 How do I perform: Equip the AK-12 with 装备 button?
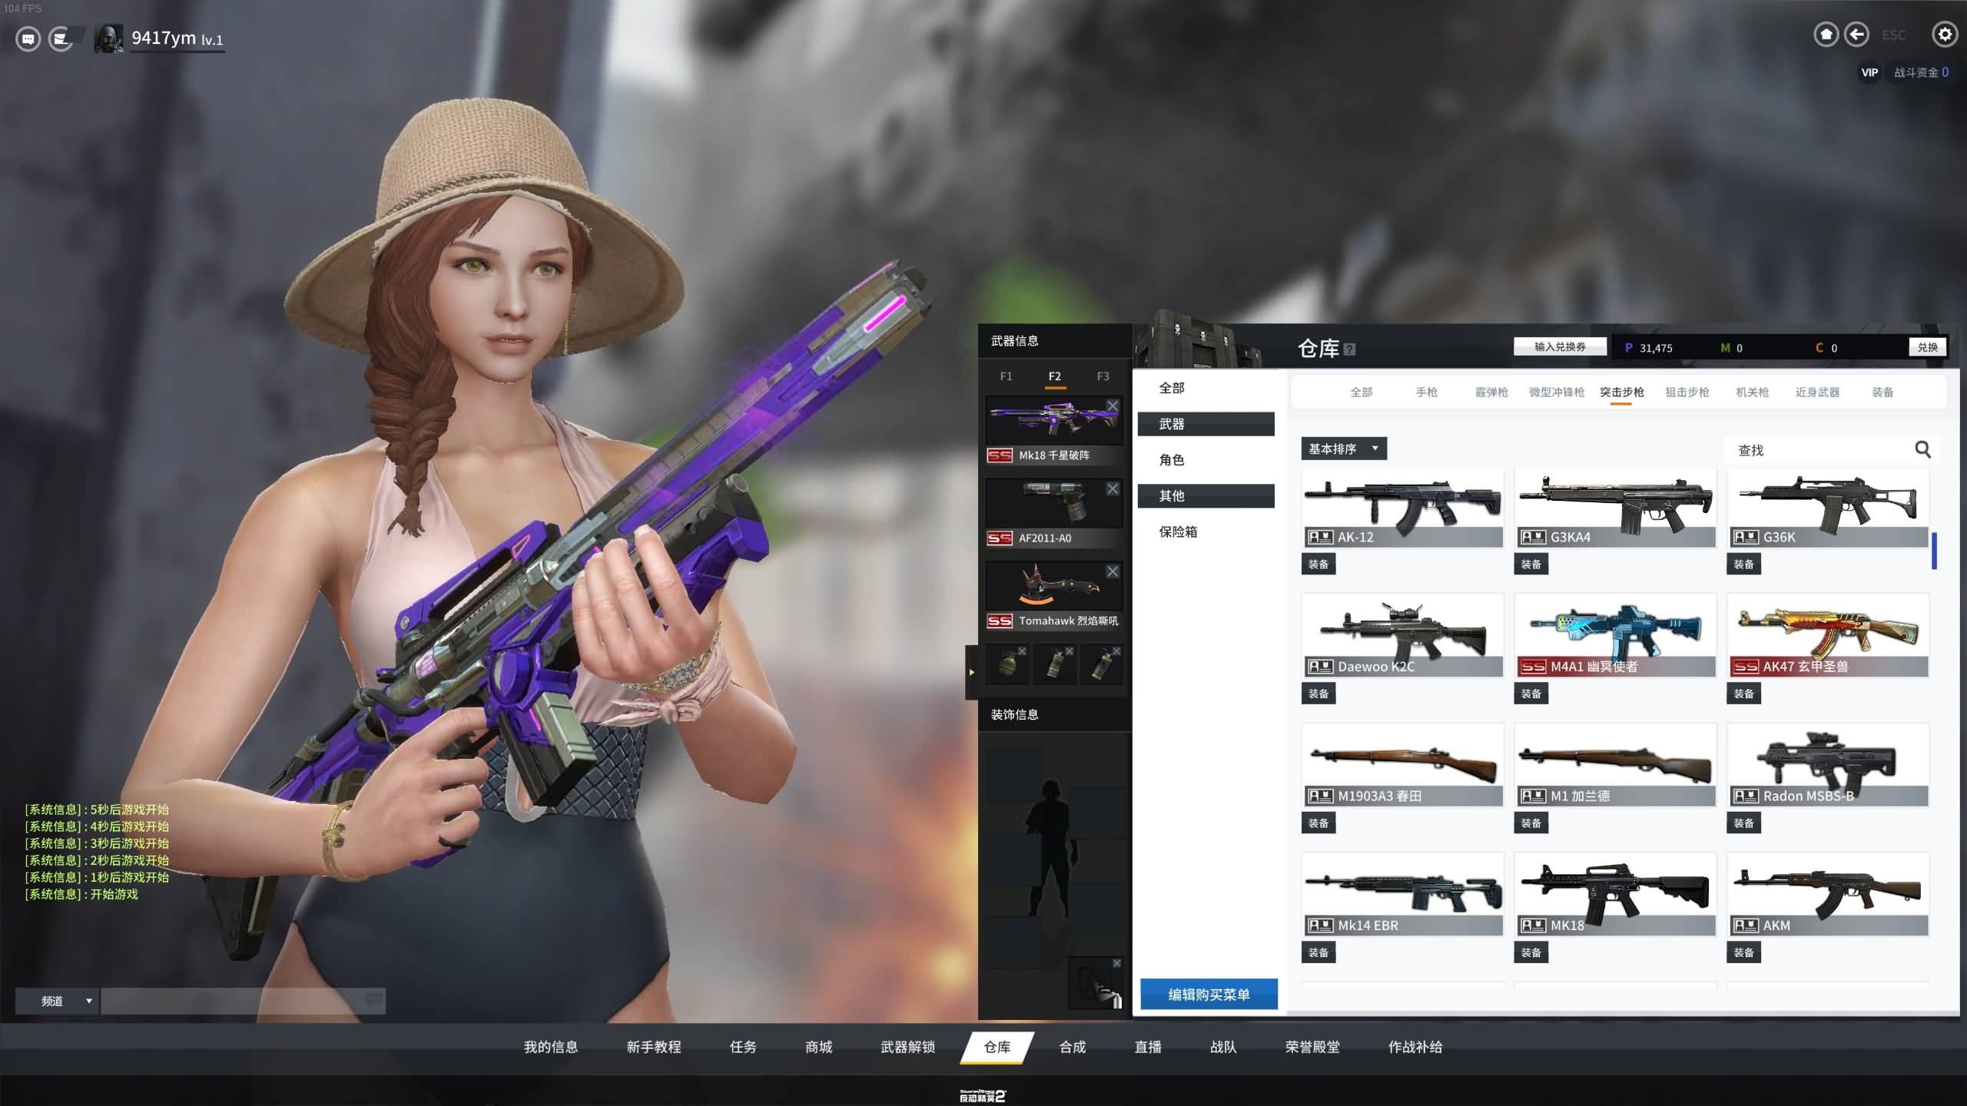click(1319, 565)
